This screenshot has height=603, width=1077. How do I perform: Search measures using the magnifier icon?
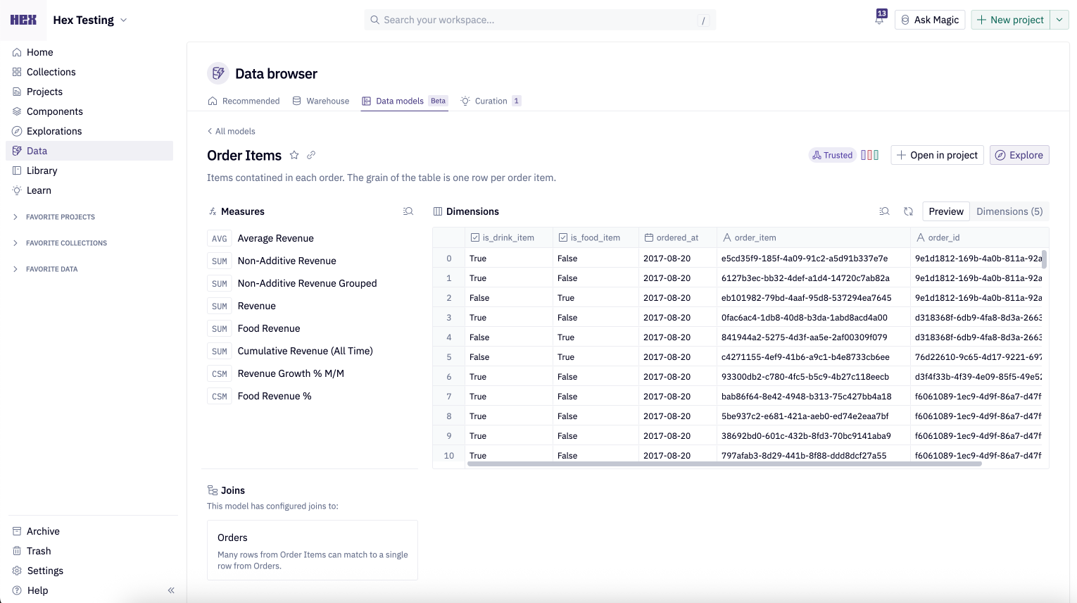point(408,211)
